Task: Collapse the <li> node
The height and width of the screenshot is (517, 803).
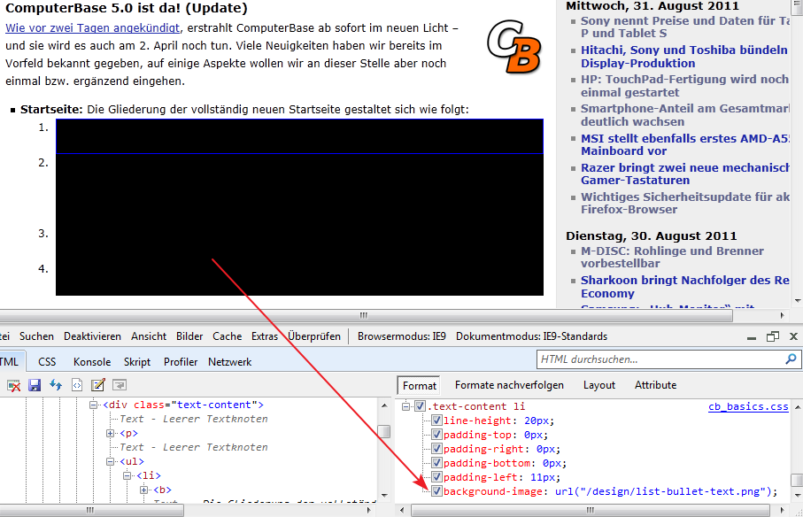Action: [127, 476]
